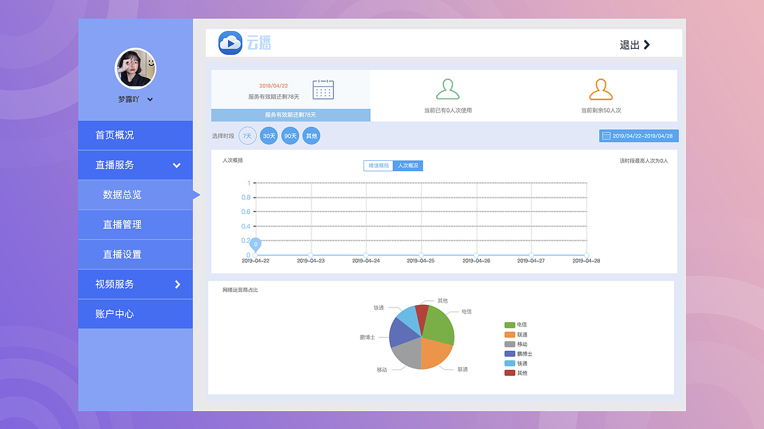
Task: Open user profile avatar 梦露吖
Action: point(135,69)
